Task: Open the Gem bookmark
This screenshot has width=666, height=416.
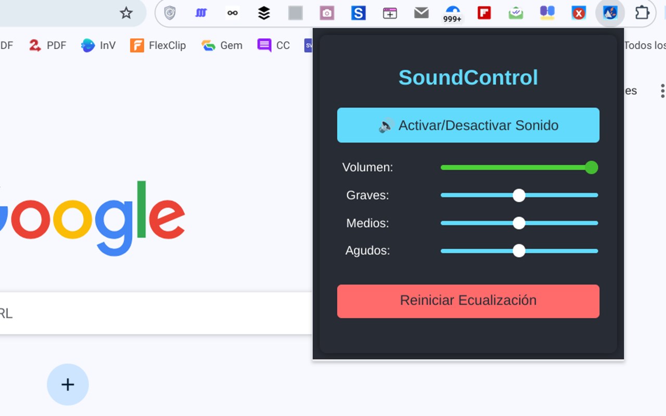Action: (222, 45)
